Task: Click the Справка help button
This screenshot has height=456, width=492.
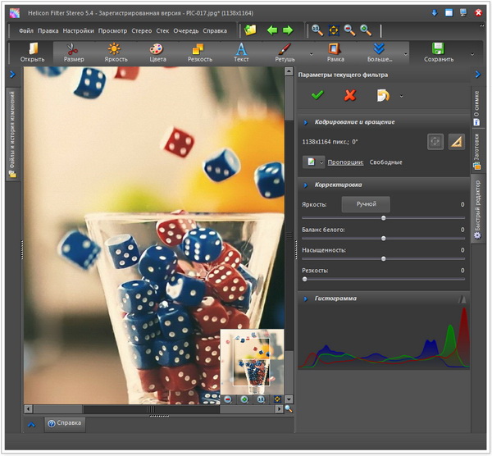Action: pyautogui.click(x=66, y=424)
